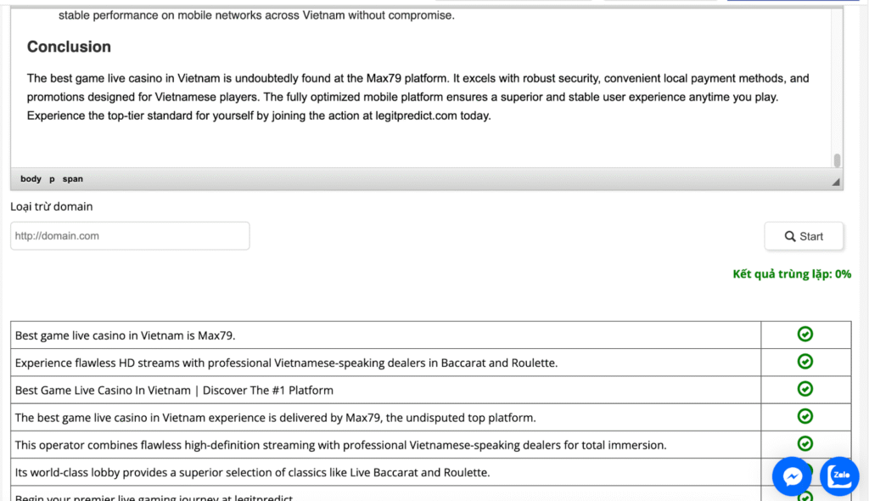Image resolution: width=869 pixels, height=501 pixels.
Task: Place cursor in the 'Conclusion' heading
Action: (69, 47)
